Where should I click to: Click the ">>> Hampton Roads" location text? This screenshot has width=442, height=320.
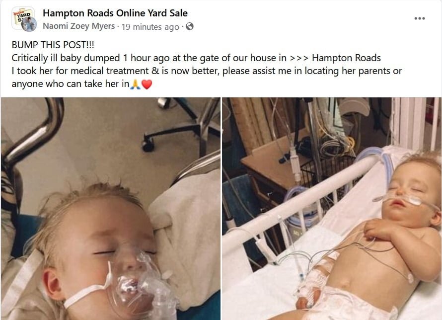pos(335,58)
